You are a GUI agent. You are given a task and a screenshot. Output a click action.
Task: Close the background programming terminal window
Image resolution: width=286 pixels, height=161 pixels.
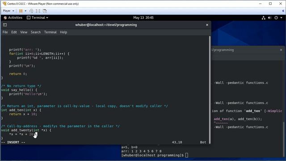(x=281, y=50)
